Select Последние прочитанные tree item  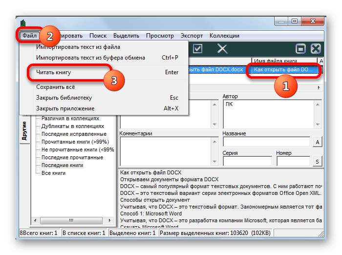72,157
